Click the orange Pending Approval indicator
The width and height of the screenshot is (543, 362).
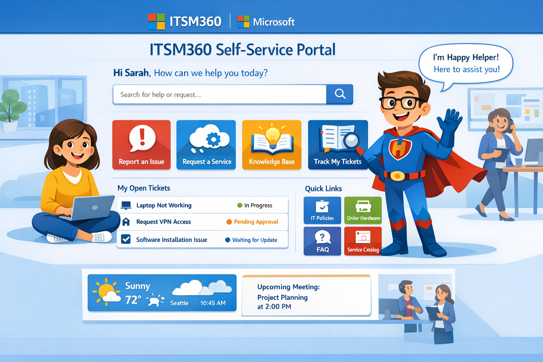[229, 222]
